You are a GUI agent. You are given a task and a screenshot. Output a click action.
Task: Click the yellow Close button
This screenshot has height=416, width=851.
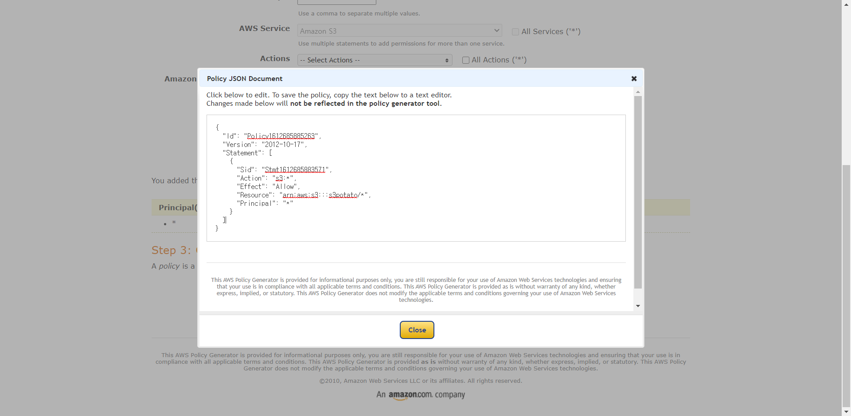tap(417, 330)
